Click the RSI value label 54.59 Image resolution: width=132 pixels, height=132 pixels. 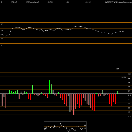(x=121, y=31)
